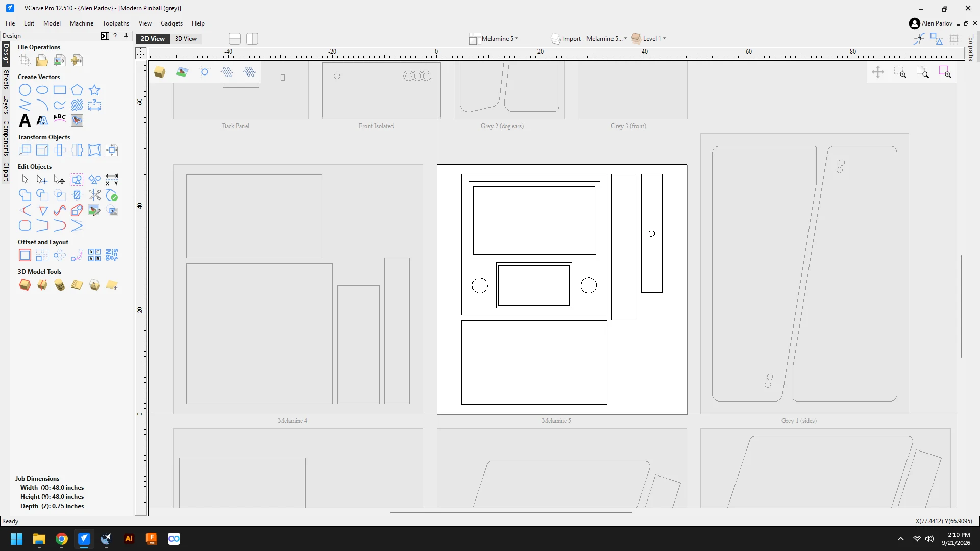Click the Pan view button
Screen dimensions: 980x551
(878, 72)
